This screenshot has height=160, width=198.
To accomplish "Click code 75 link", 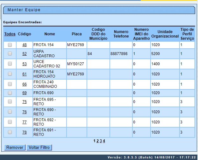I will click(25, 102).
